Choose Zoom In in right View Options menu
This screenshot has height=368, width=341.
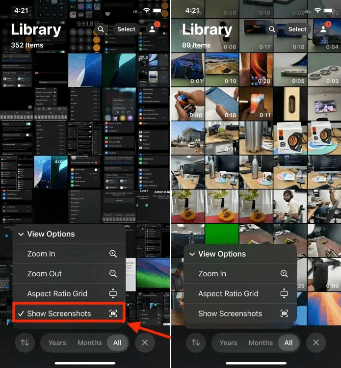240,274
